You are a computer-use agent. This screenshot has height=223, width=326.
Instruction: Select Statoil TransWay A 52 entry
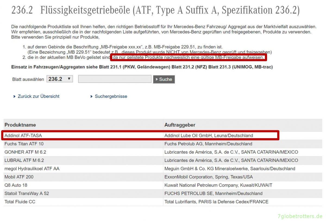click(27, 193)
